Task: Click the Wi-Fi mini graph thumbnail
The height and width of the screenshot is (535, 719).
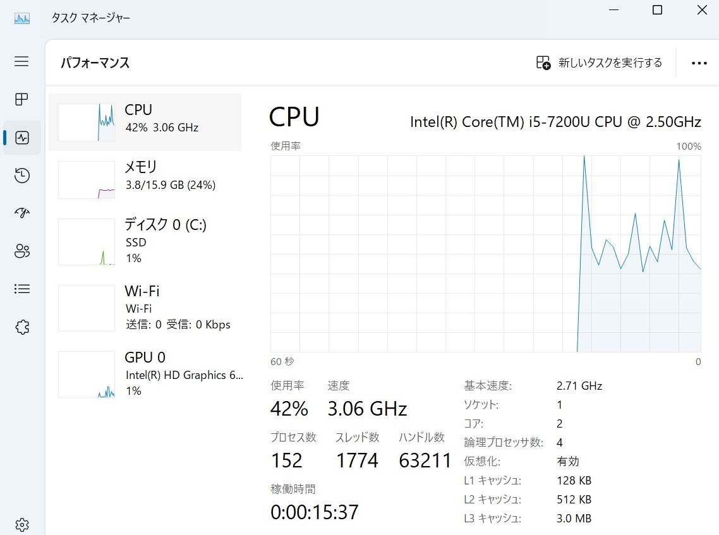Action: (87, 308)
